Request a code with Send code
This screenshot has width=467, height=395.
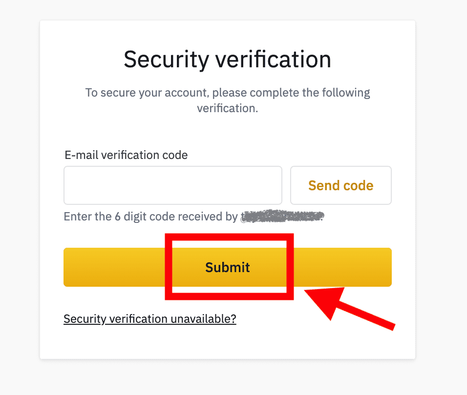340,185
